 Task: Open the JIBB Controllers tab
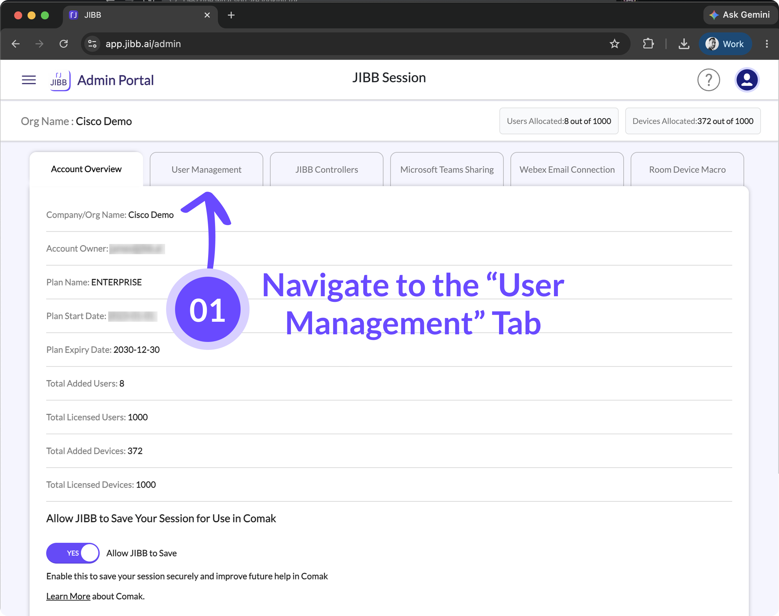click(327, 169)
